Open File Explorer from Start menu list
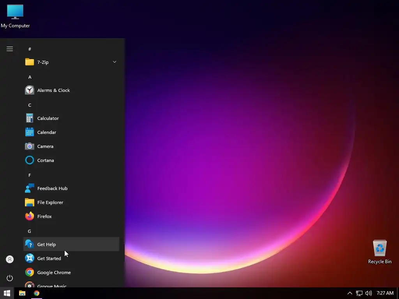This screenshot has width=399, height=299. click(x=71, y=202)
